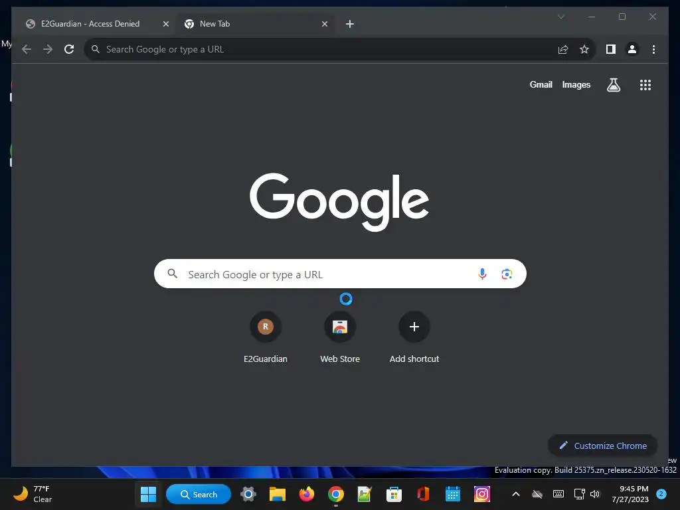Open network status in the tray
Screen dimensions: 680x510
(x=579, y=494)
